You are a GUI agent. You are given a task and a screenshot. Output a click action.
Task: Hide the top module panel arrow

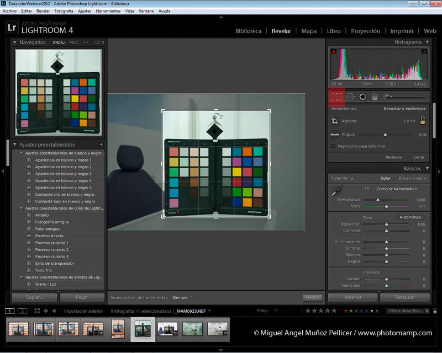point(222,17)
